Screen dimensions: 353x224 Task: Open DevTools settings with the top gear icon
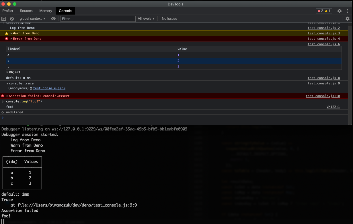pyautogui.click(x=340, y=11)
